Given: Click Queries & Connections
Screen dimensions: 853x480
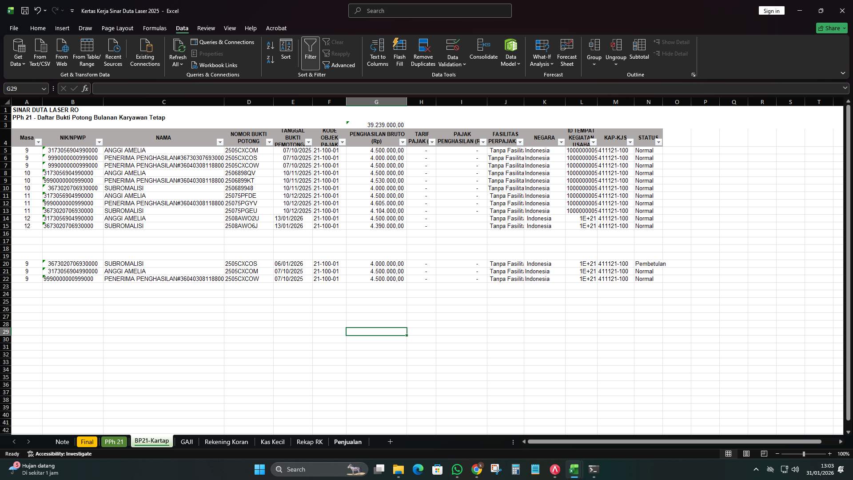Looking at the screenshot, I should pyautogui.click(x=223, y=42).
